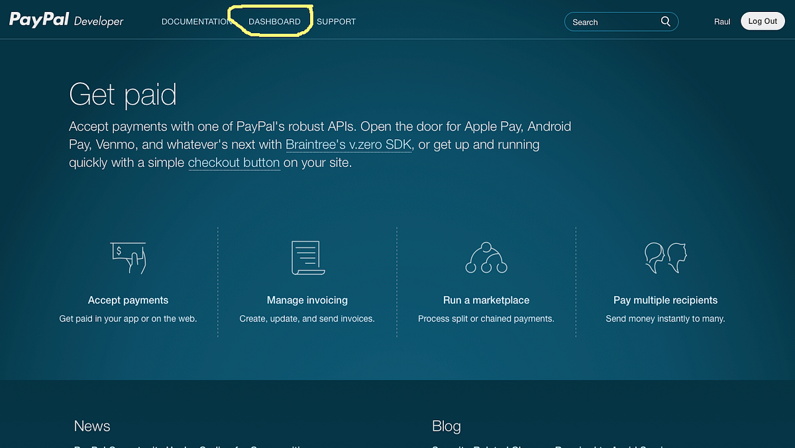795x448 pixels.
Task: Click inside the Search field
Action: coord(609,21)
